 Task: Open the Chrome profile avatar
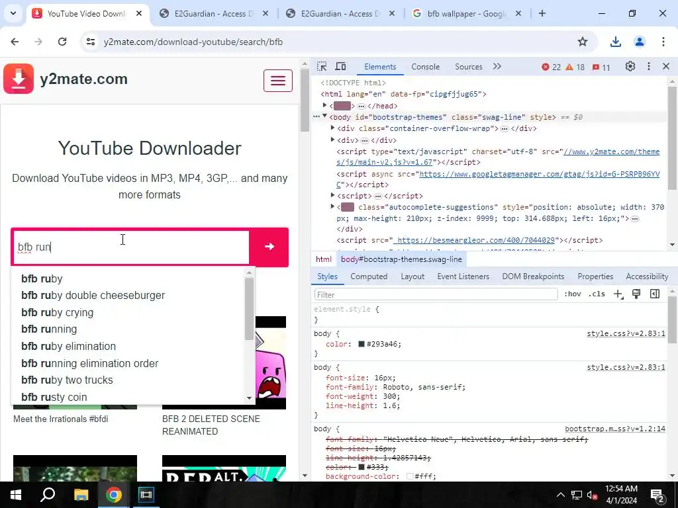[x=639, y=42]
